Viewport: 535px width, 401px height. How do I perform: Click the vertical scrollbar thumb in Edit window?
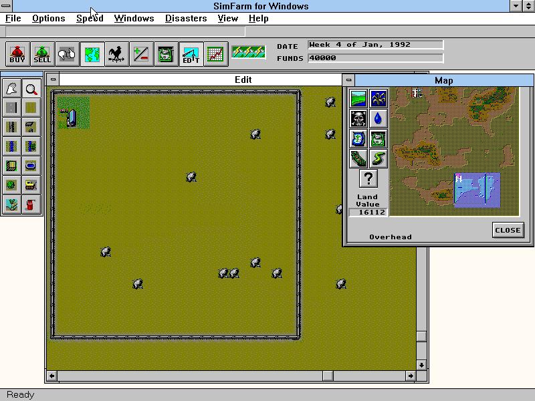(421, 336)
